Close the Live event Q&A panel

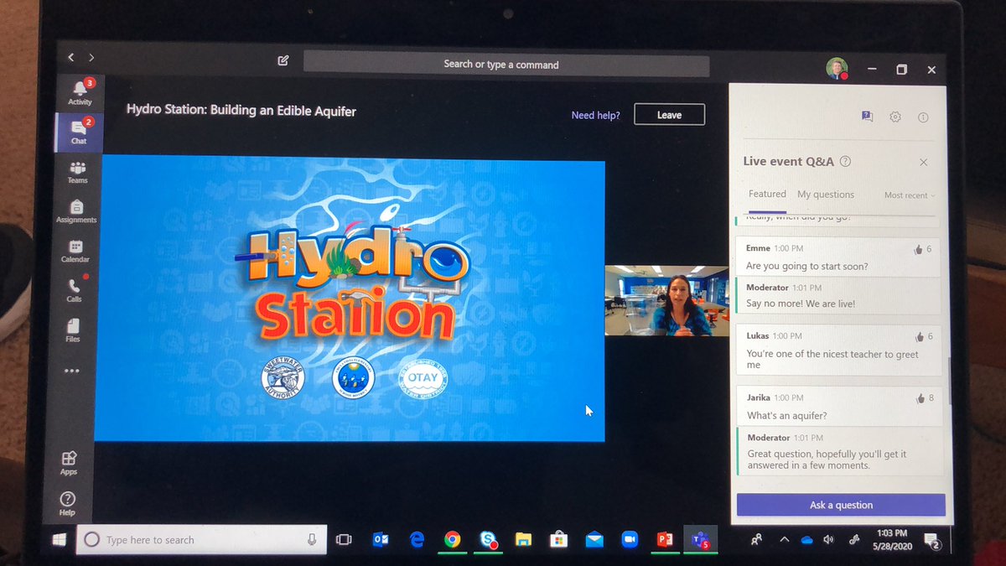point(924,163)
